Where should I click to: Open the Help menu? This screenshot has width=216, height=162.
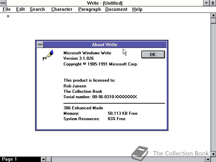pos(137,9)
